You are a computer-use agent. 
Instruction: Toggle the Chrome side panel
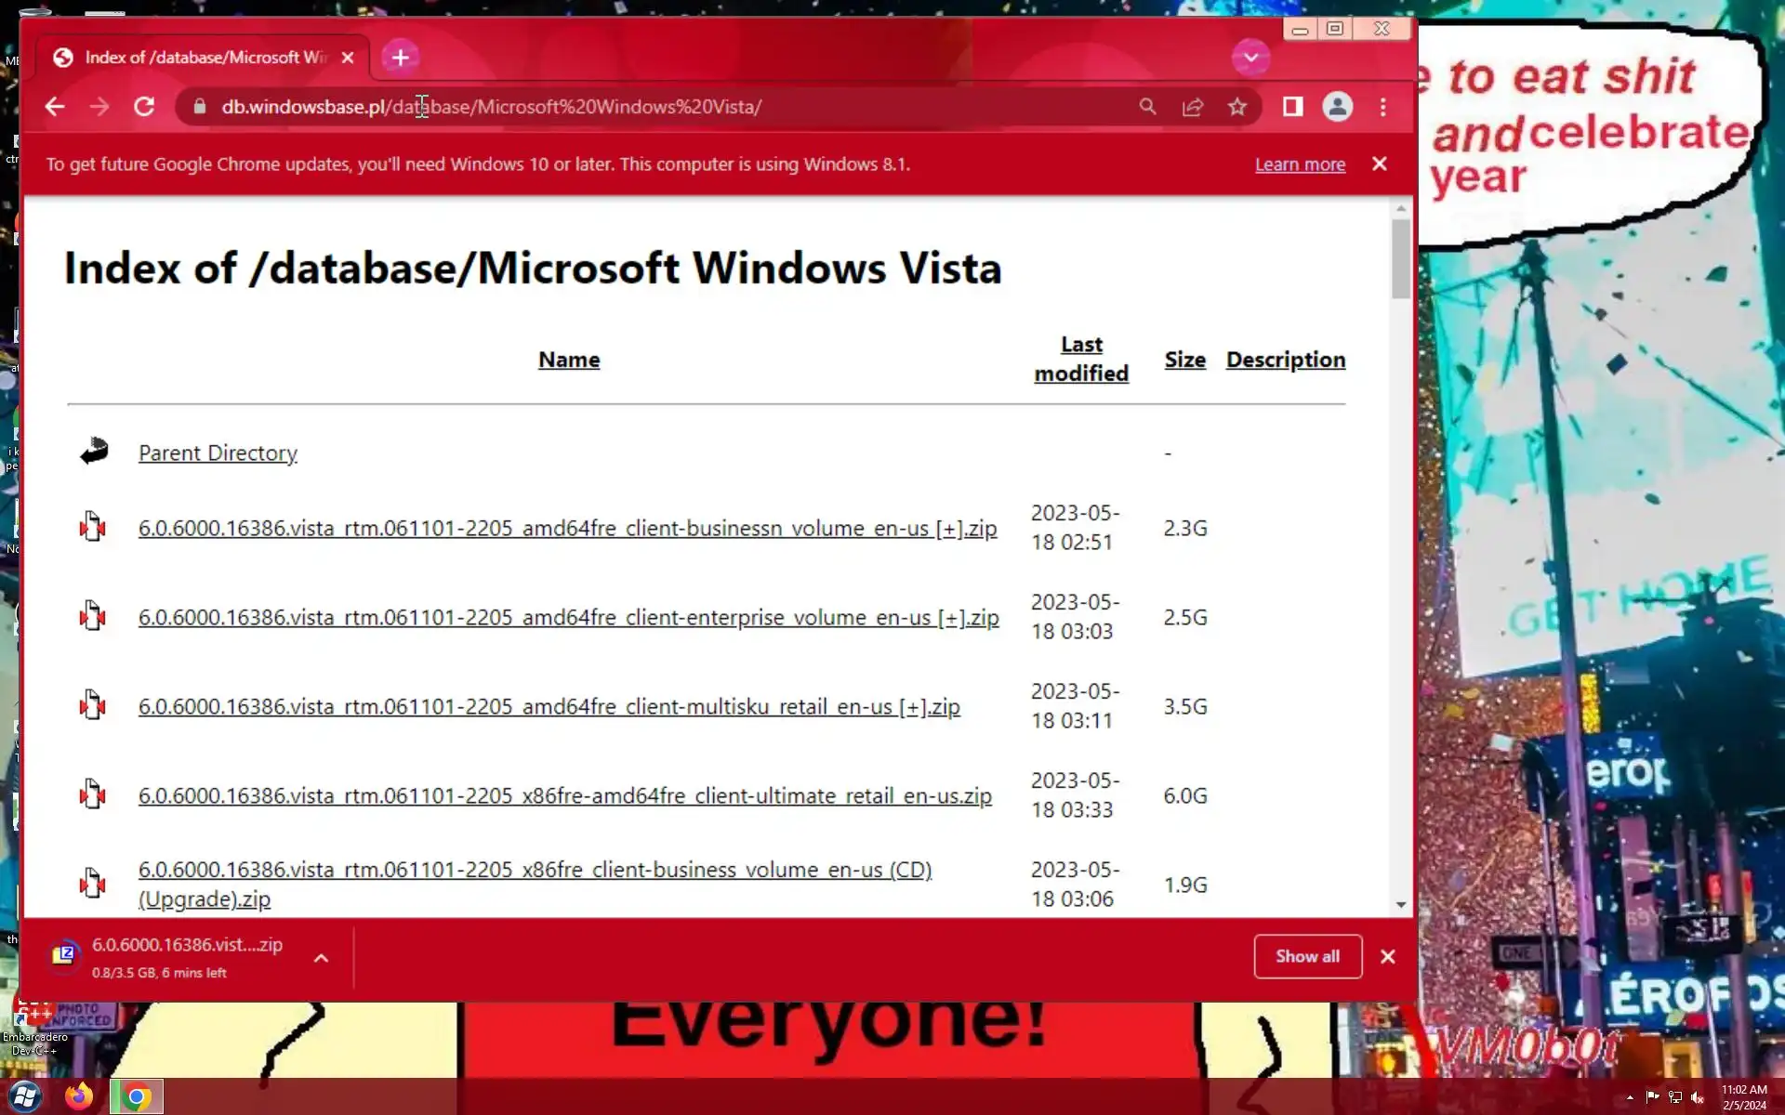point(1292,107)
